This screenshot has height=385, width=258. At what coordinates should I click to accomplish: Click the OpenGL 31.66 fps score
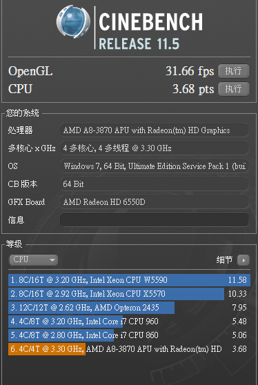tap(190, 71)
